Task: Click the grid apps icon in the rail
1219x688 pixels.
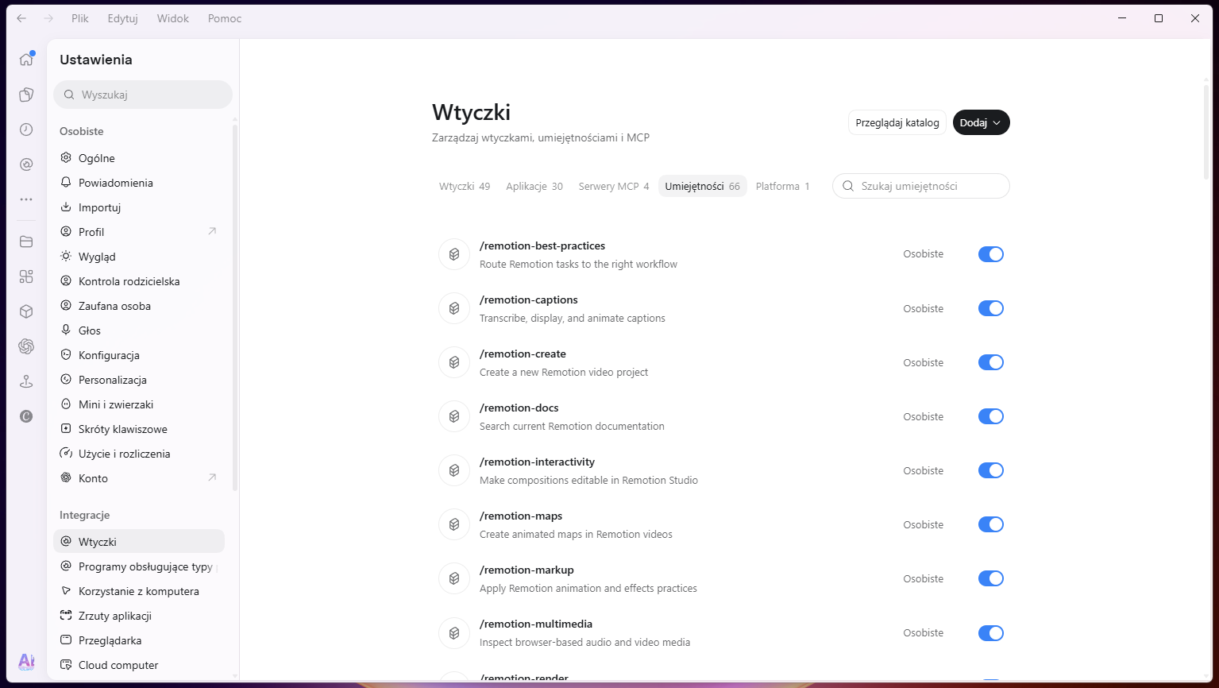Action: pos(26,276)
